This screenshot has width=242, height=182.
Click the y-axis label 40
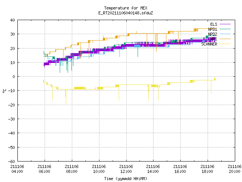12,20
